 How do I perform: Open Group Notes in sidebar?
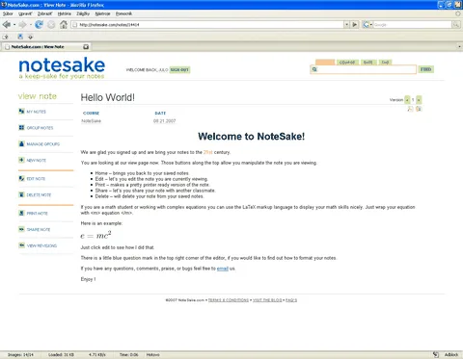pyautogui.click(x=40, y=128)
